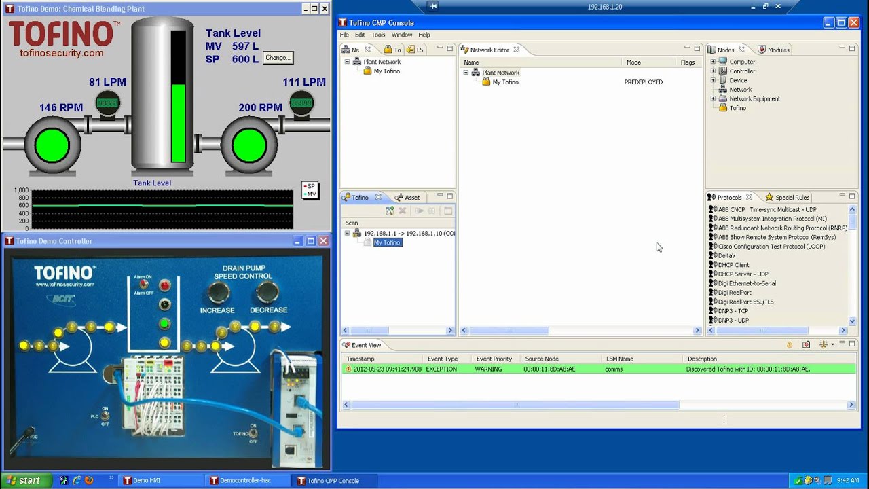Open the Help menu

[424, 35]
